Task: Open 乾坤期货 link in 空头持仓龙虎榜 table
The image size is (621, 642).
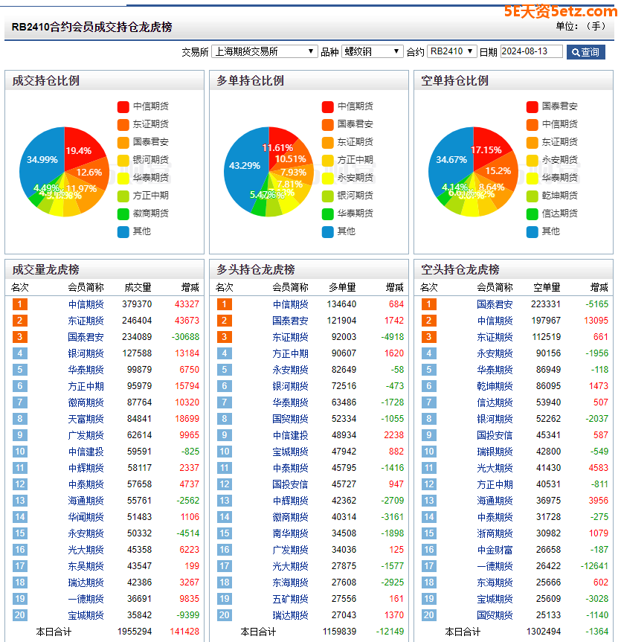Action: pos(495,386)
